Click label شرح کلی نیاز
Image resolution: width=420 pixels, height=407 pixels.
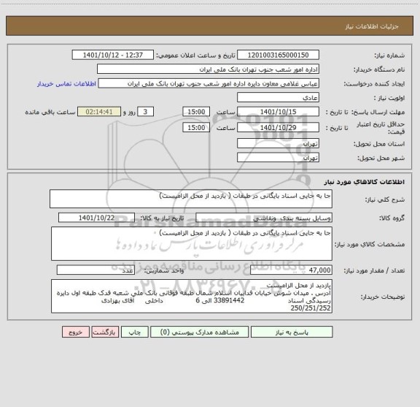(385, 199)
